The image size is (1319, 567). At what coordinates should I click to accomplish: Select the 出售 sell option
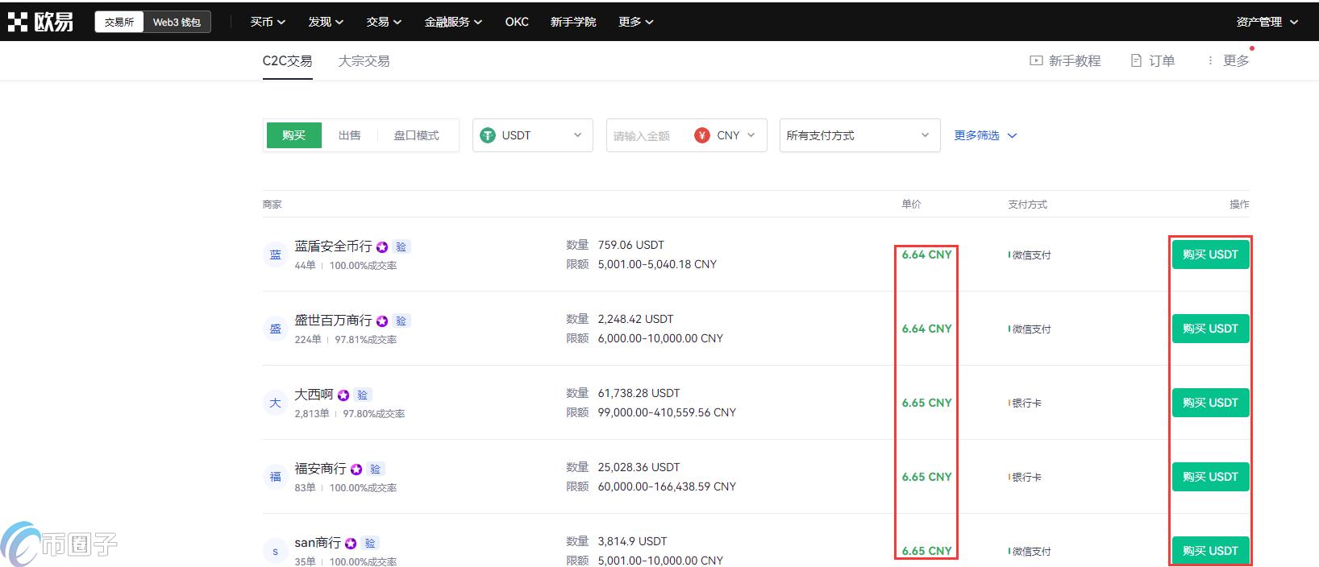click(x=349, y=135)
